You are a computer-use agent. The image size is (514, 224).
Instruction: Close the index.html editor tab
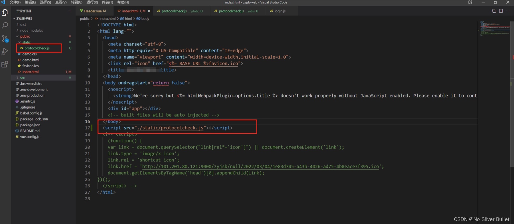click(x=149, y=11)
